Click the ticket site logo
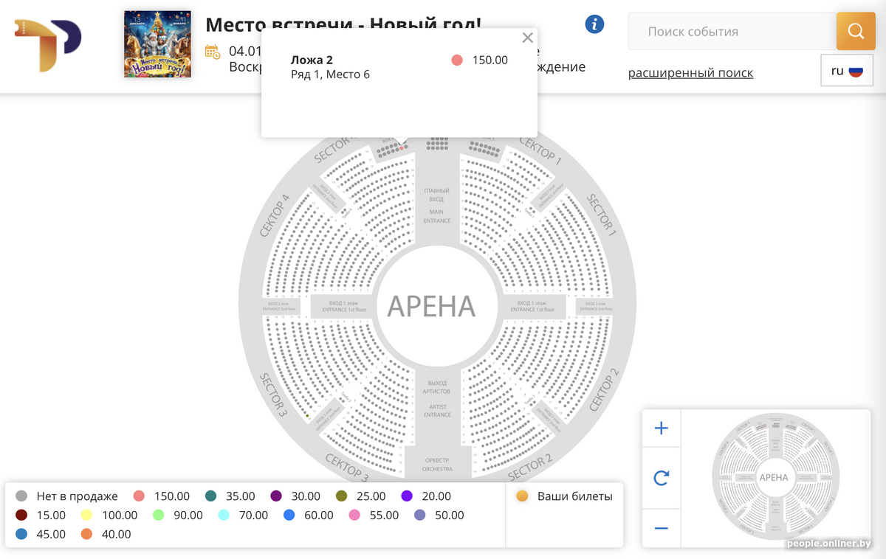Screen dimensions: 886x559 pyautogui.click(x=48, y=45)
